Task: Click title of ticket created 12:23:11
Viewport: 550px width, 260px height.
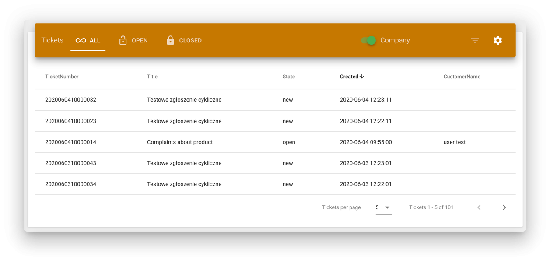Action: [184, 100]
